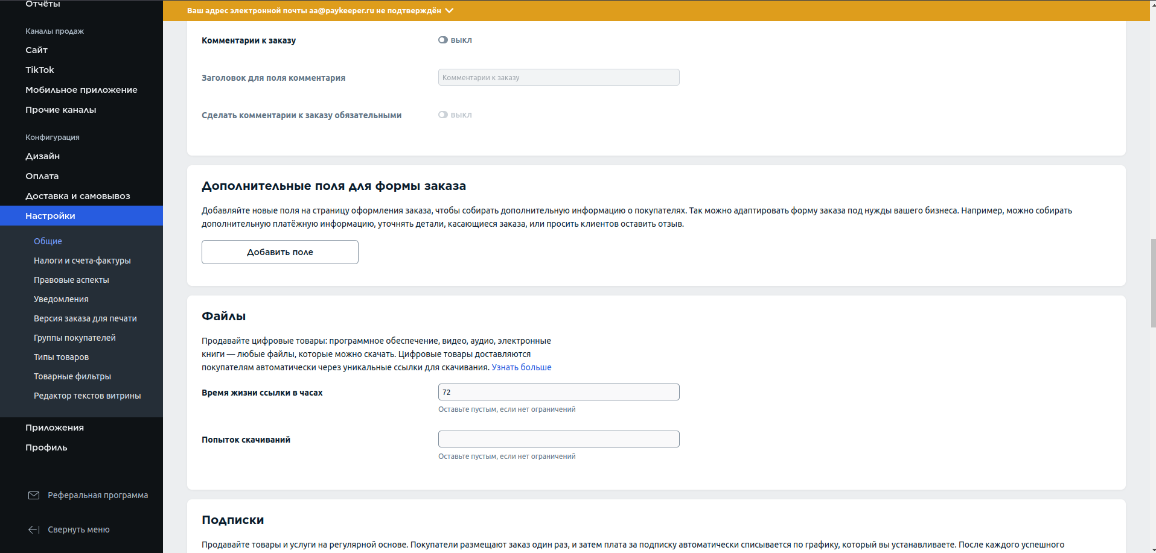Viewport: 1156px width, 553px height.
Task: Open Редактор текстов витрины
Action: [x=88, y=396]
